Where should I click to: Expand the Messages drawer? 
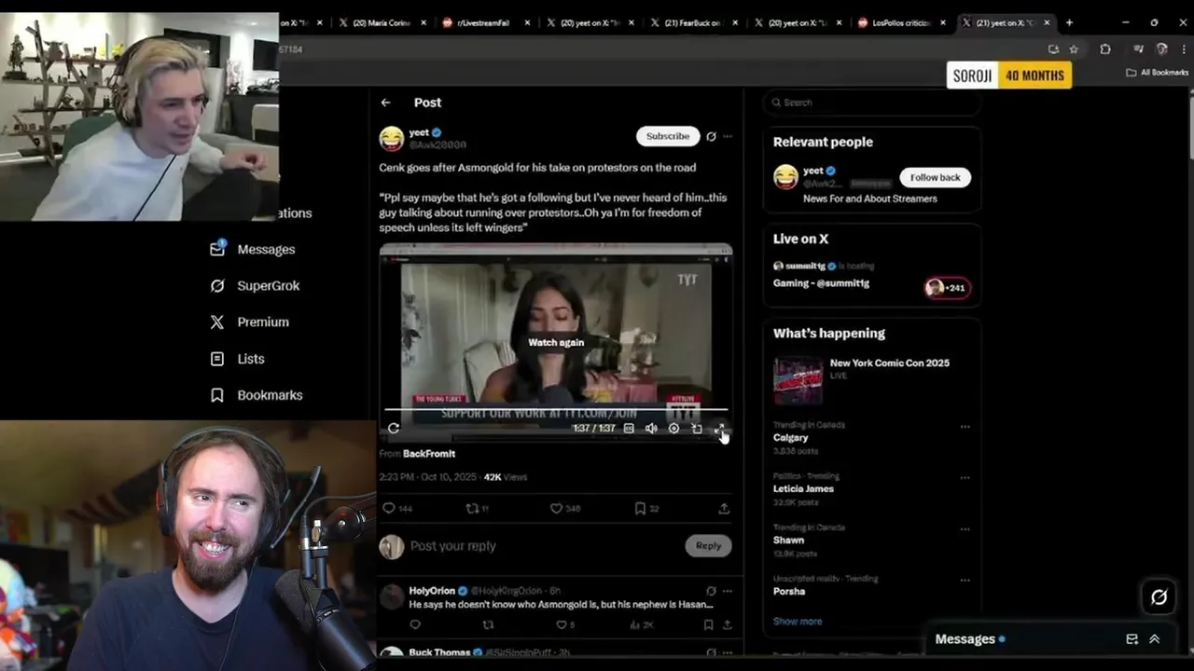(x=1154, y=639)
